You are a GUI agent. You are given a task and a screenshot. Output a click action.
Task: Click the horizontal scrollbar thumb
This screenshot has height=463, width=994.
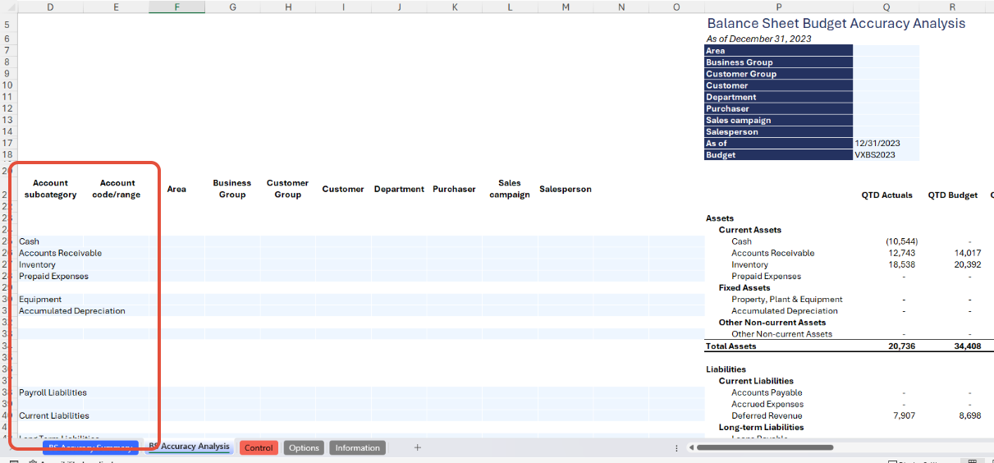[767, 447]
